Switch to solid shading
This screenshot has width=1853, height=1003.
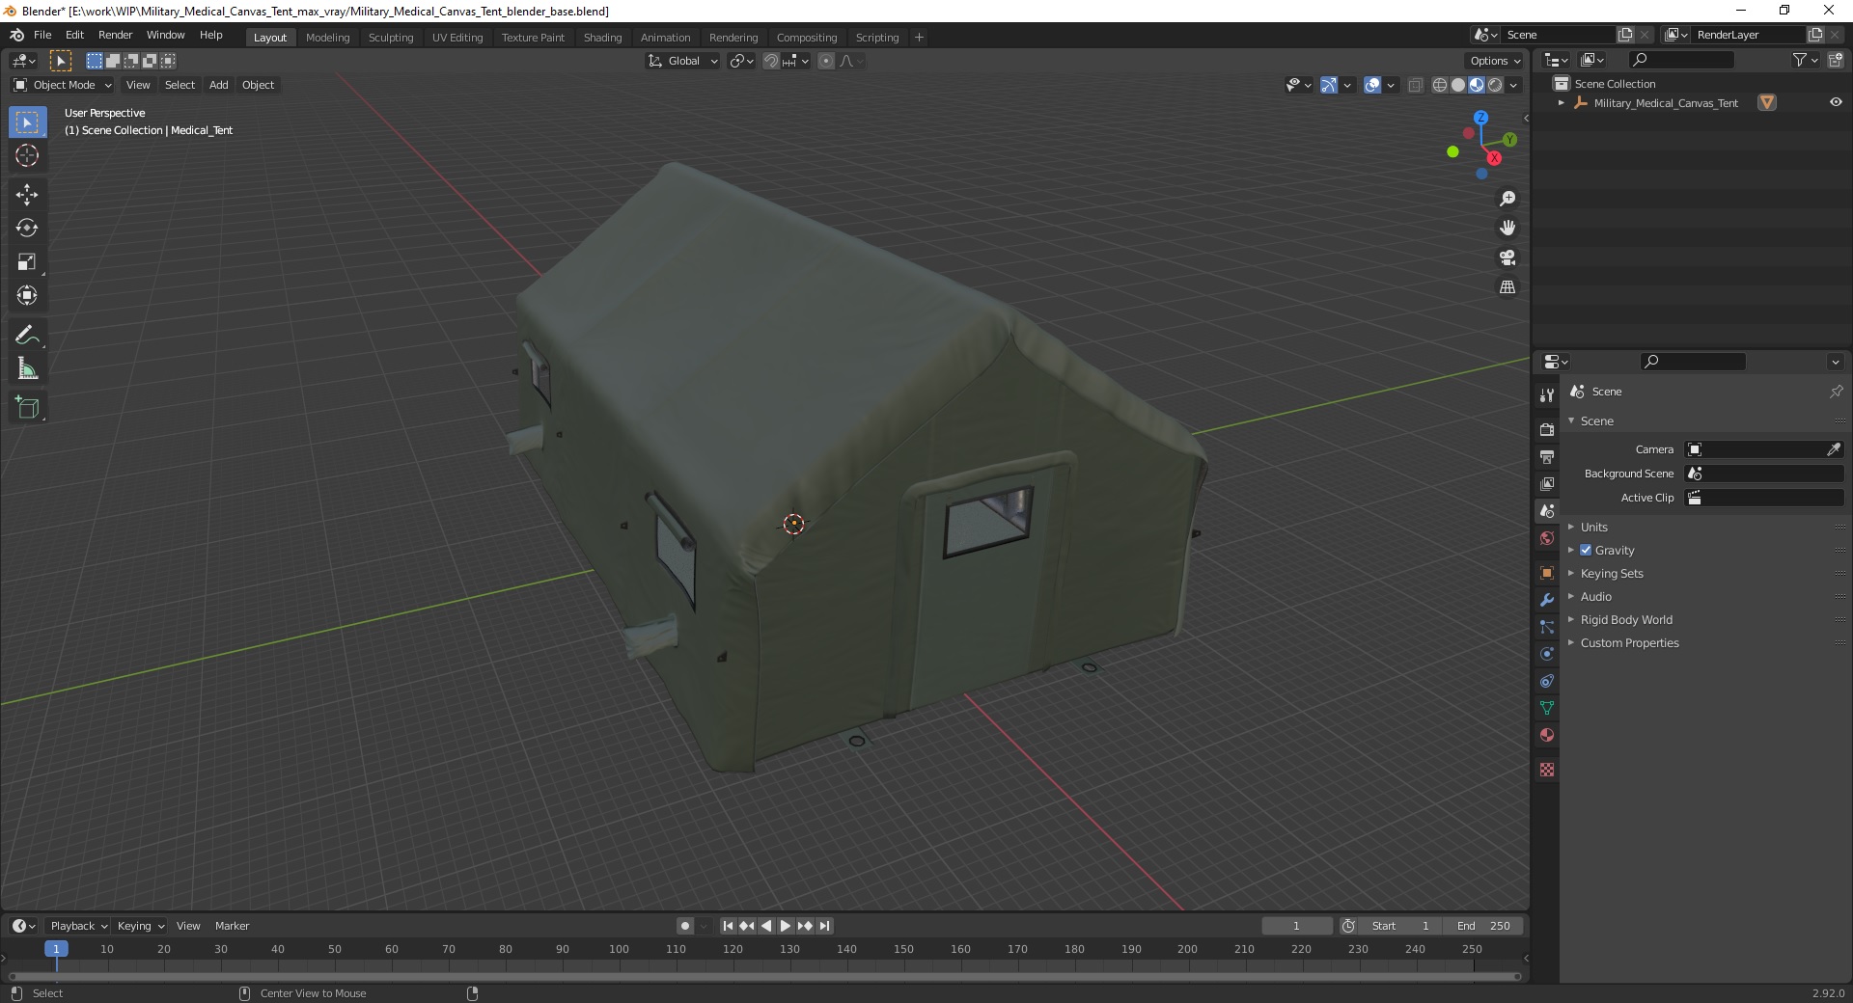pos(1458,85)
